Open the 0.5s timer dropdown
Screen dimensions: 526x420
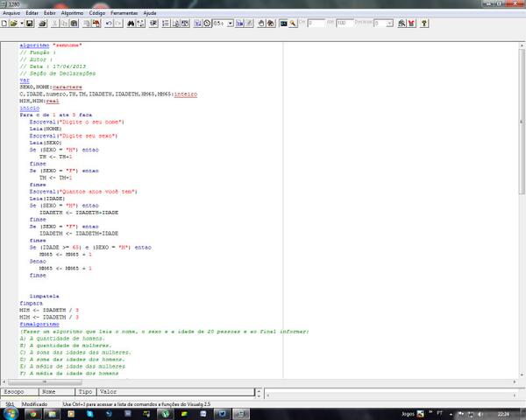230,24
